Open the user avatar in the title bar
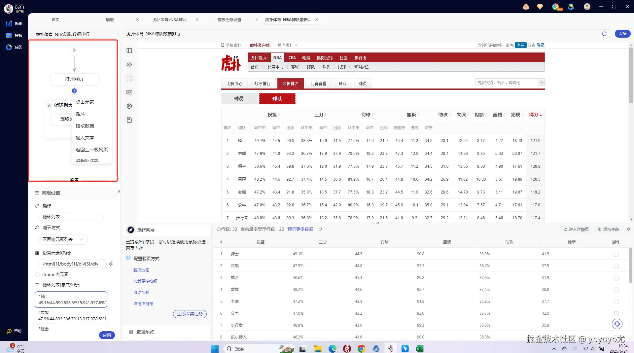This screenshot has height=353, width=634. 587,7
